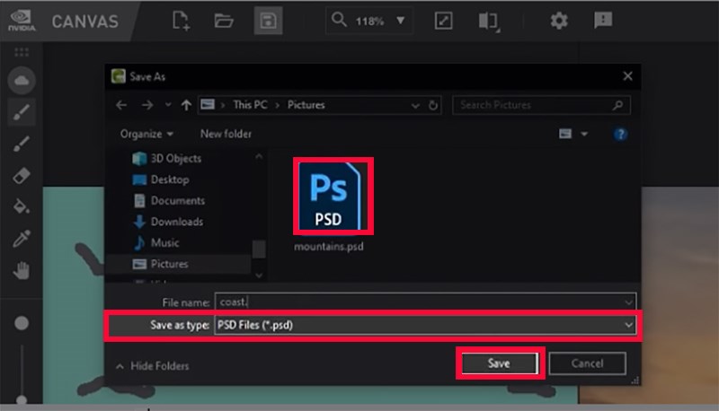The image size is (719, 411).
Task: Select the Fill bucket tool
Action: pos(22,206)
